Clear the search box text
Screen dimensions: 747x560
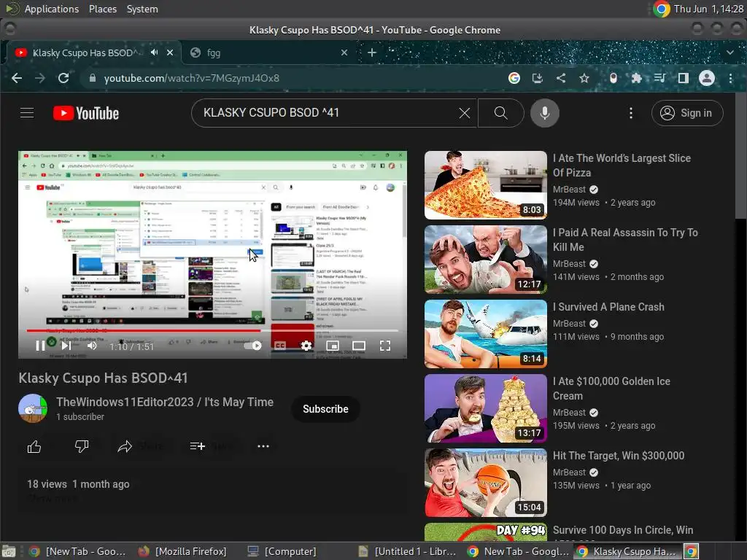click(465, 113)
